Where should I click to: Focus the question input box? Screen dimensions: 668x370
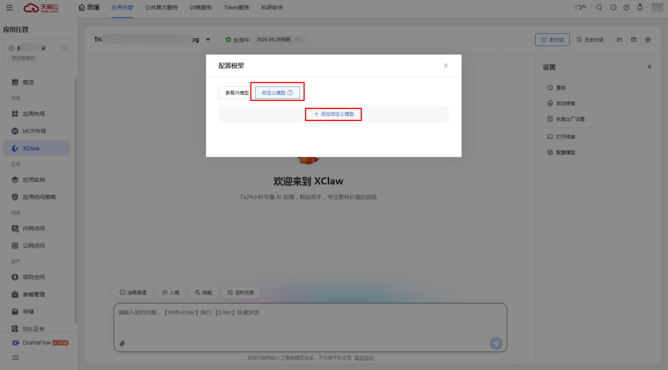click(x=310, y=327)
